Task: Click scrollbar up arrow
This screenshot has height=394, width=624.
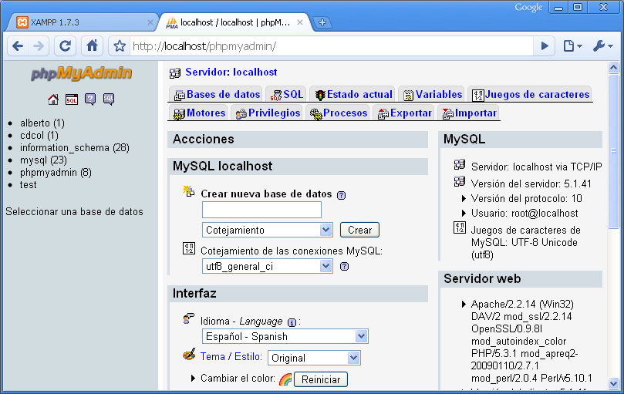Action: pyautogui.click(x=613, y=68)
